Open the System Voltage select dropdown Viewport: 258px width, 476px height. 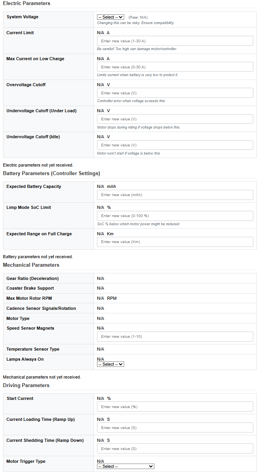coord(111,17)
